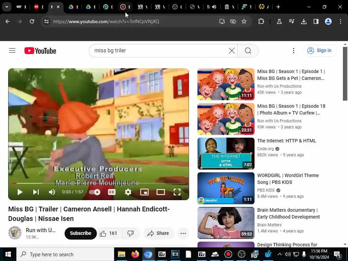348x261 pixels.
Task: Switch to theater mode
Action: 161,192
